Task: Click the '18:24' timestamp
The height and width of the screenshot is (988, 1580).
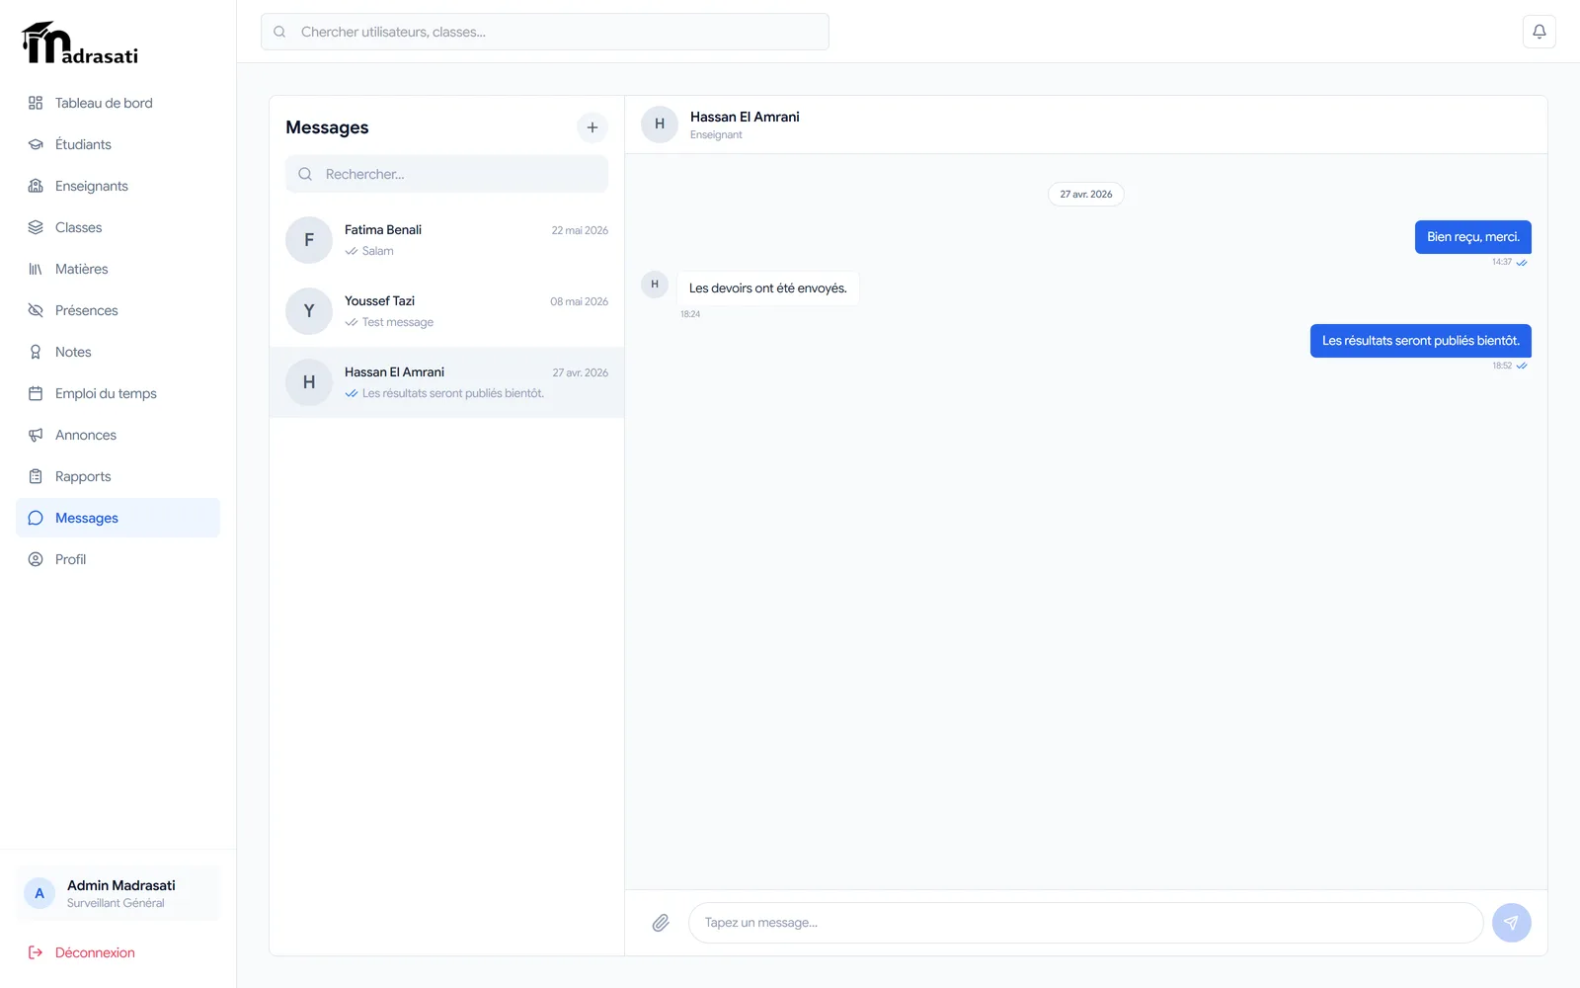Action: (690, 314)
